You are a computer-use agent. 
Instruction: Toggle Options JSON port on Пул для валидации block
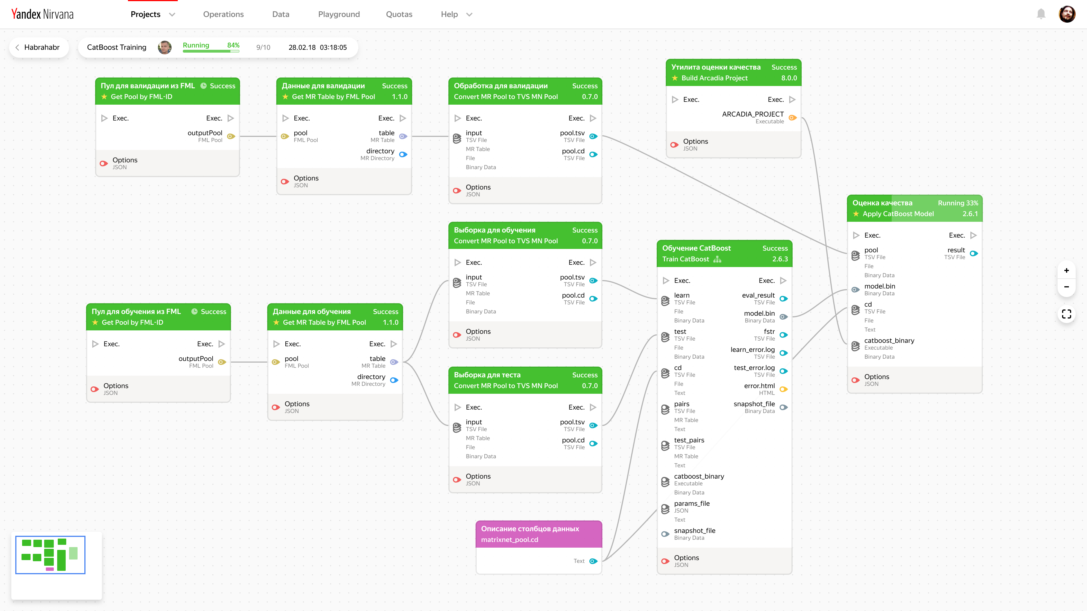(x=104, y=163)
